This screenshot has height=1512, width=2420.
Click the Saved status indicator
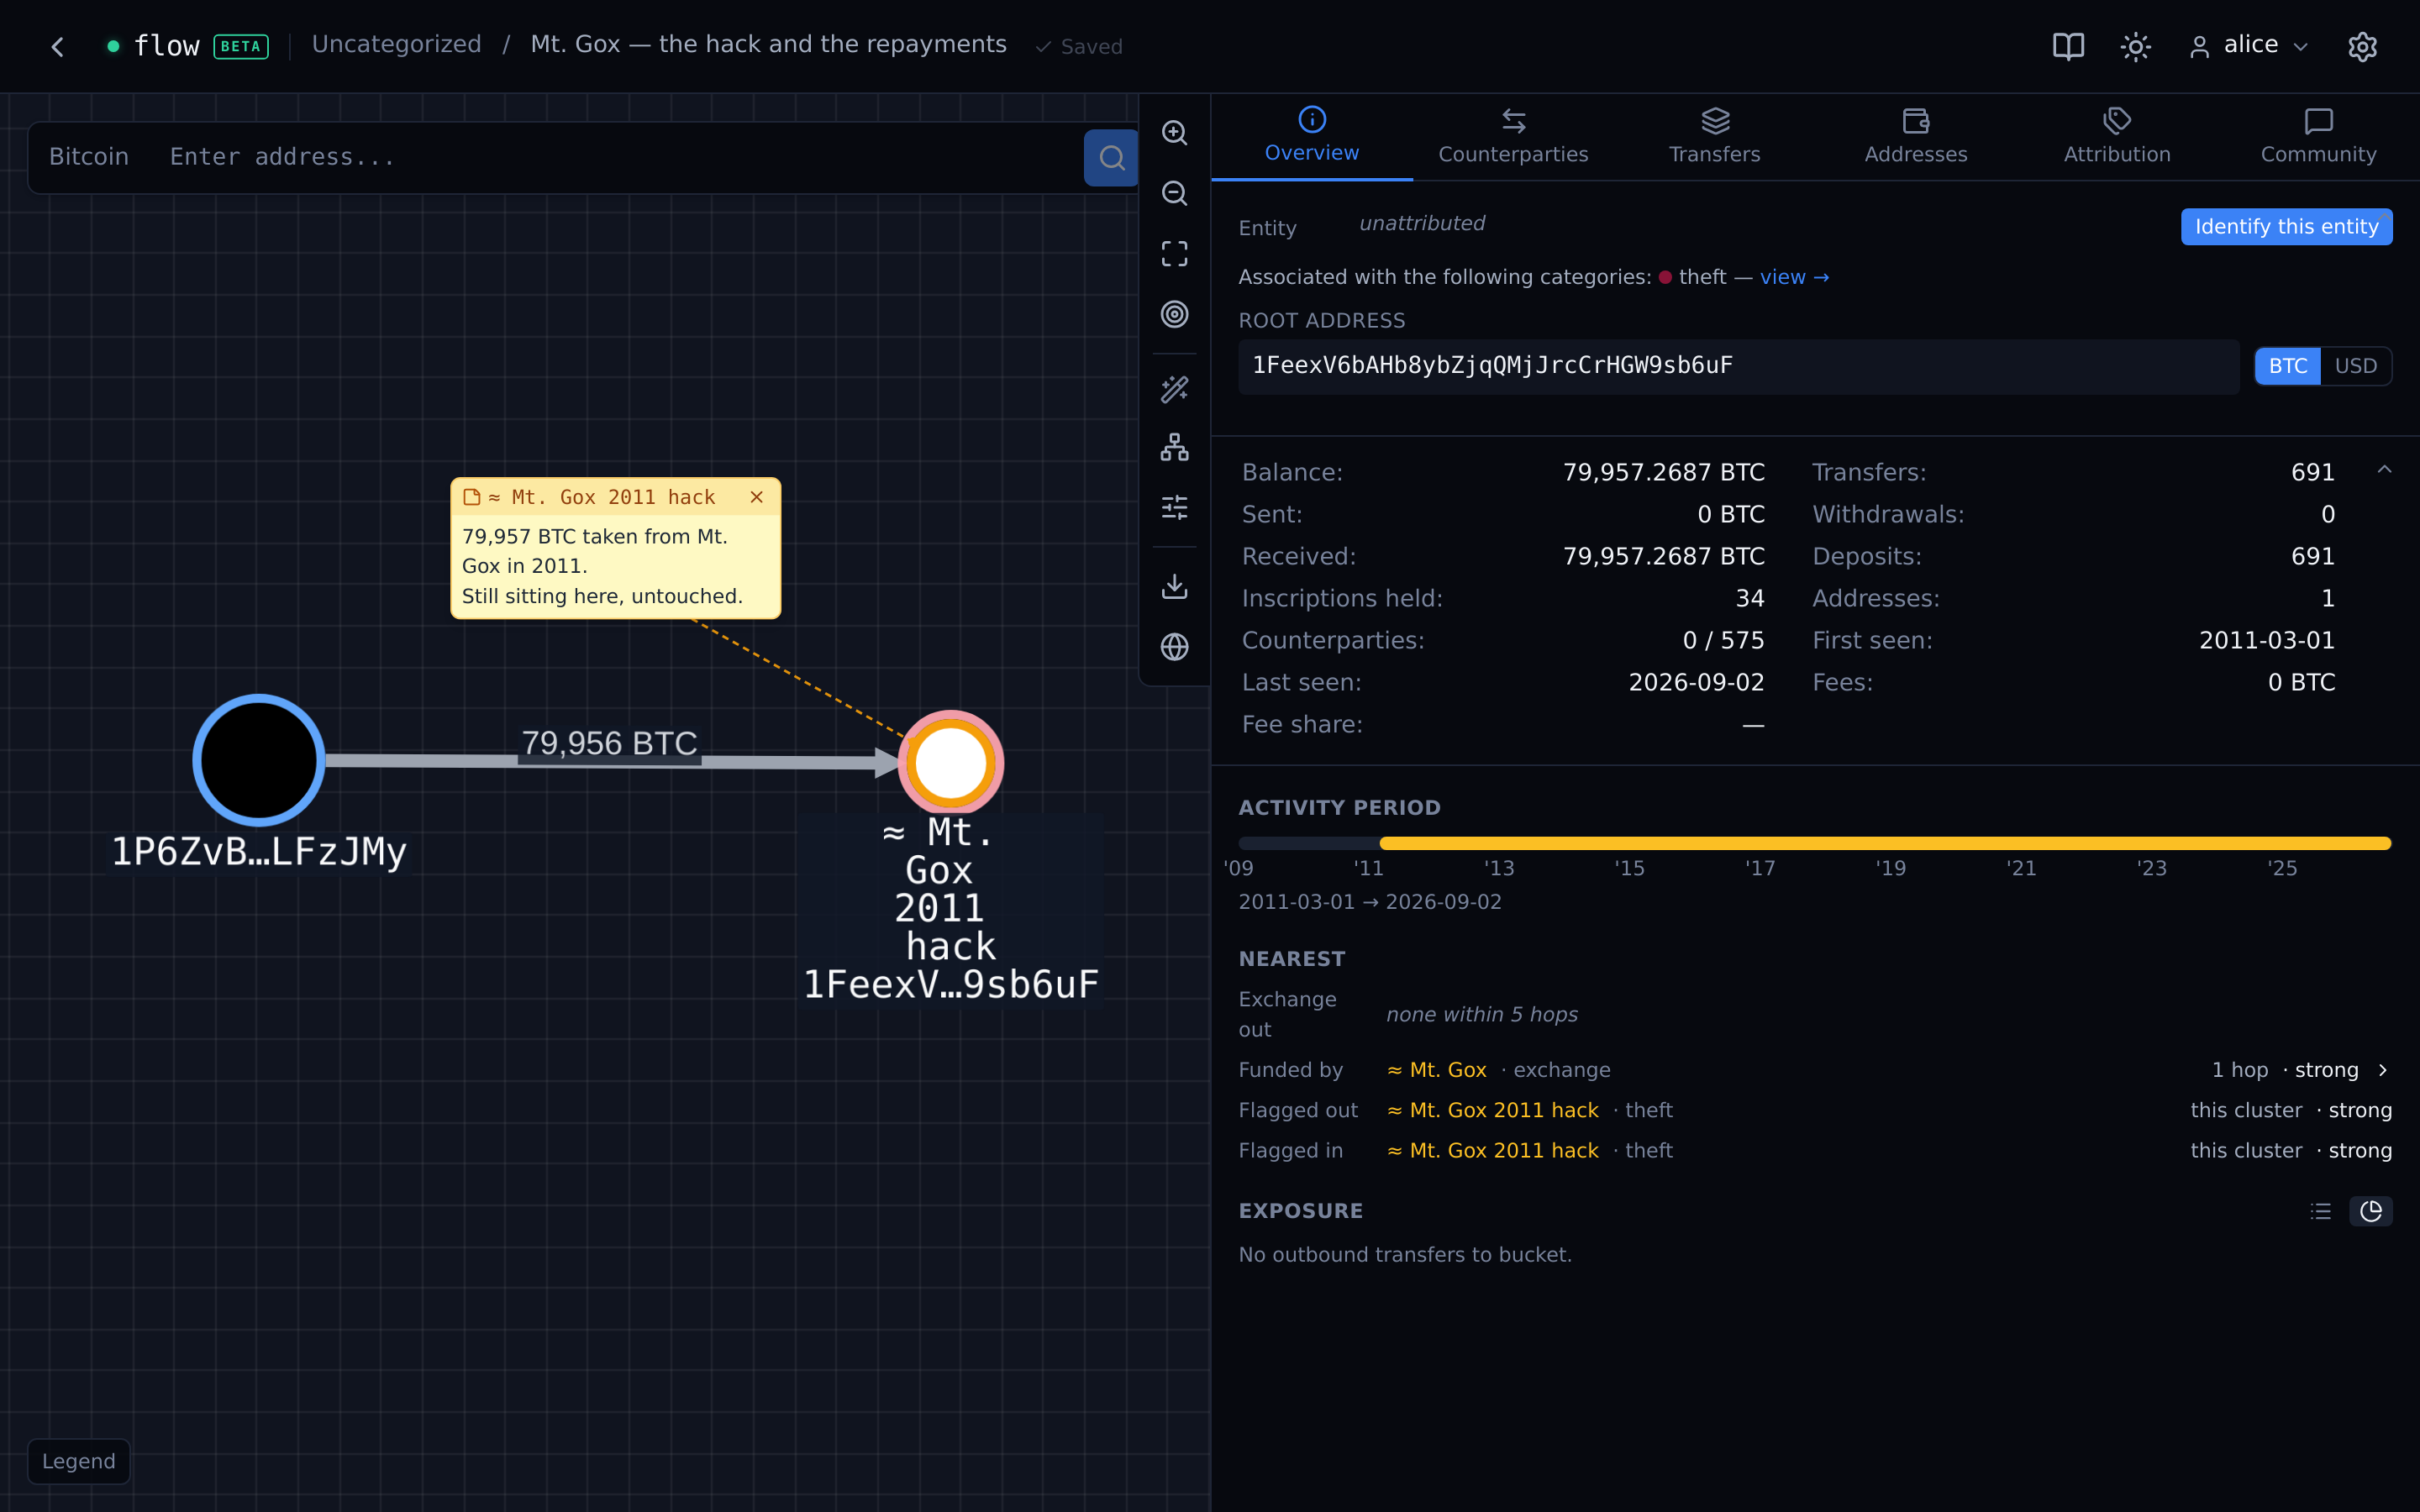tap(1079, 47)
